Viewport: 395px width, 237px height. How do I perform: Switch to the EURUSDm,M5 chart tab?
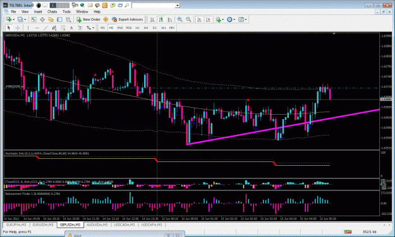(43, 224)
